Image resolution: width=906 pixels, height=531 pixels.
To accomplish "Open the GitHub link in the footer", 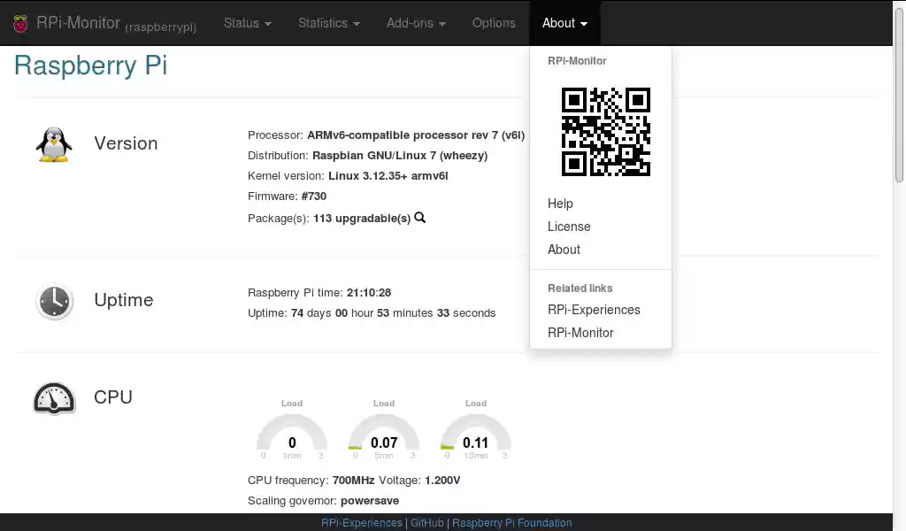I will point(426,522).
